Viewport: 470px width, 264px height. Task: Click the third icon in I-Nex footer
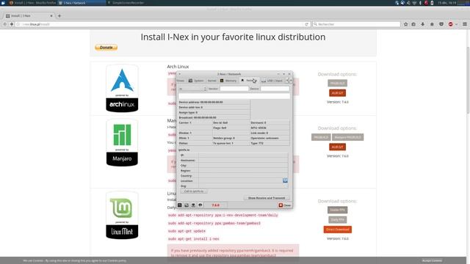pyautogui.click(x=193, y=205)
